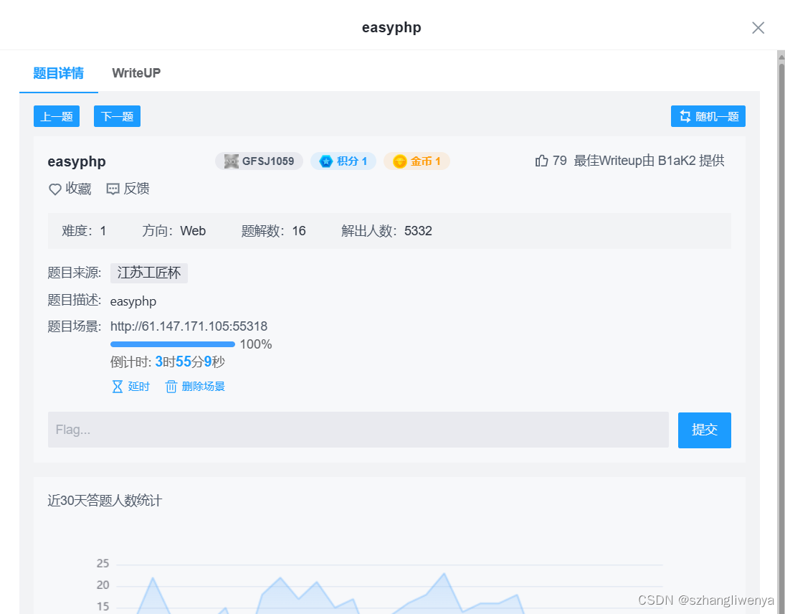Switch to the 题目详情 tab
Image resolution: width=785 pixels, height=614 pixels.
coord(58,72)
